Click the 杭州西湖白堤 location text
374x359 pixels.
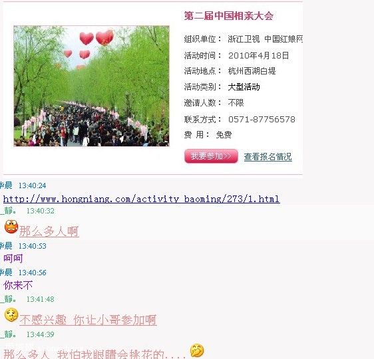pos(252,71)
